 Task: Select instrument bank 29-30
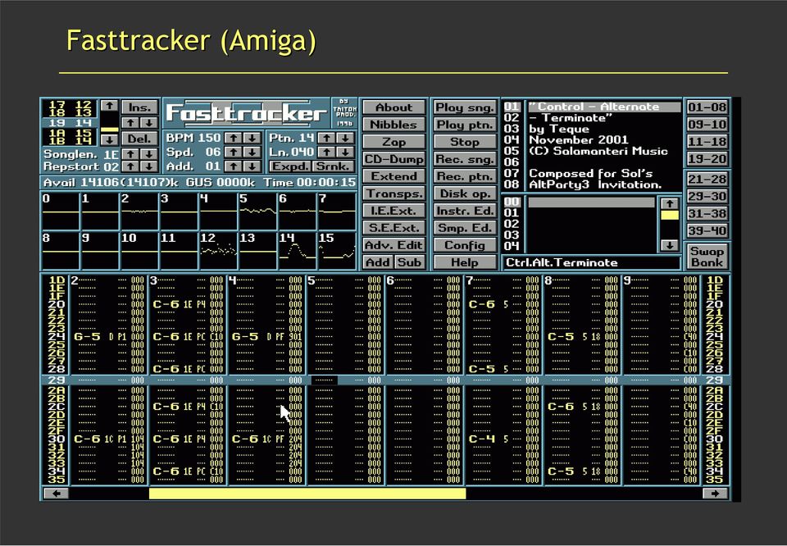[x=707, y=196]
